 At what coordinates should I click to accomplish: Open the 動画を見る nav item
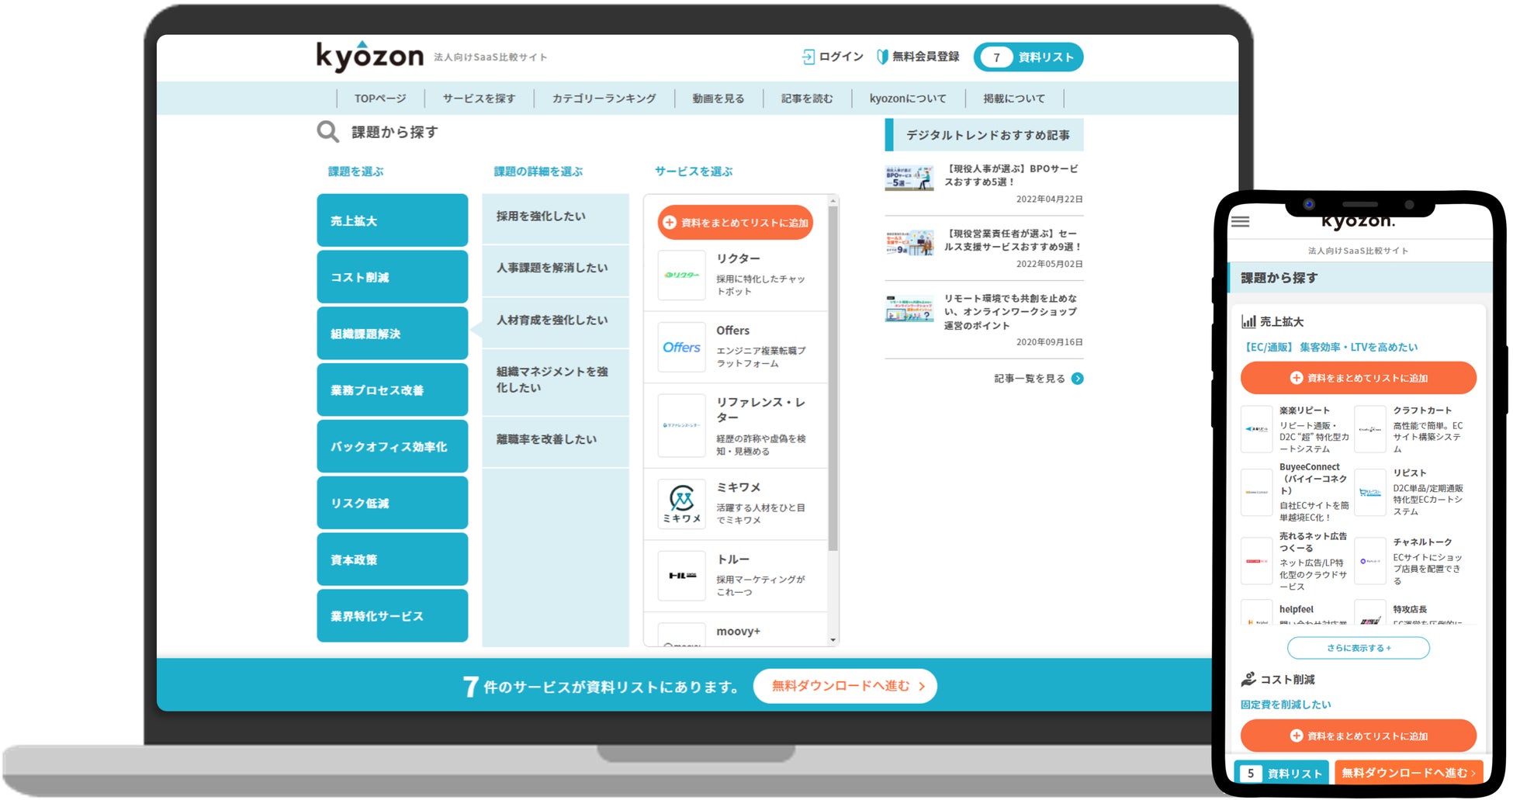718,99
